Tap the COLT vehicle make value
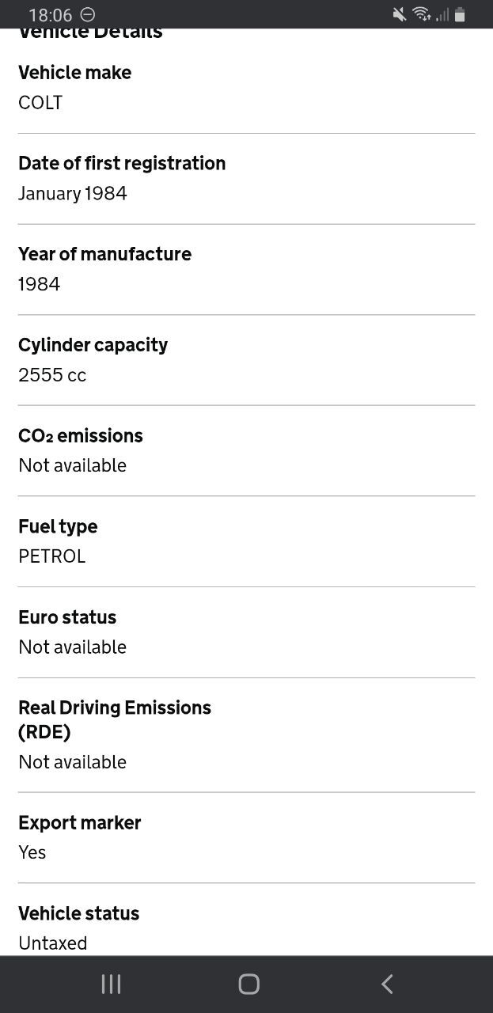This screenshot has width=493, height=1013. tap(40, 103)
